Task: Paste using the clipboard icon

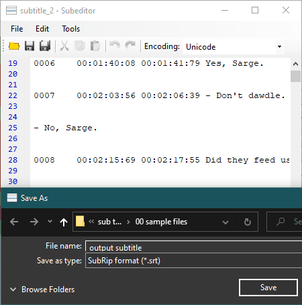Action: (x=95, y=46)
